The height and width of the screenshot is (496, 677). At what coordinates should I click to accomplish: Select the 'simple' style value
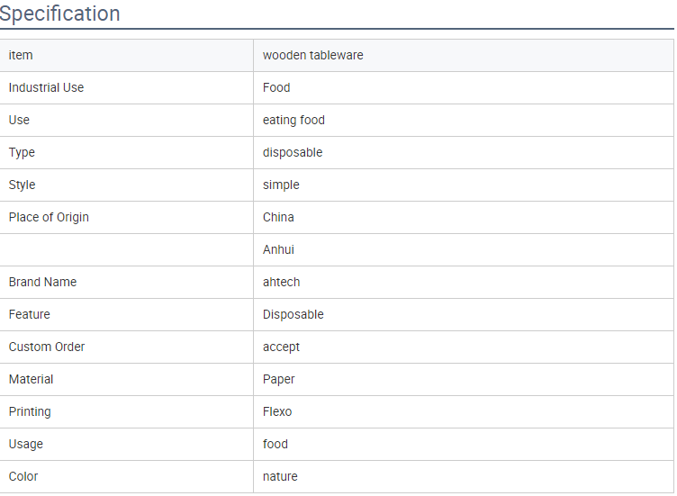(281, 185)
